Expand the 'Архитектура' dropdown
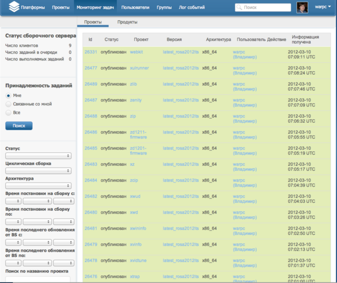The width and height of the screenshot is (337, 283). [37, 185]
